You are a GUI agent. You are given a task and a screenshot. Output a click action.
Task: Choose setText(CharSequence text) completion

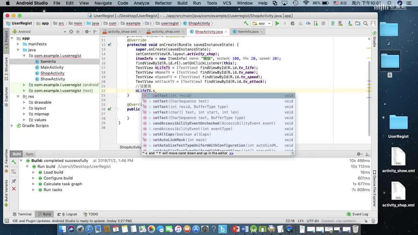click(218, 101)
